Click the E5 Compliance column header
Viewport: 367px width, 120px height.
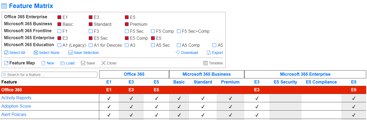[x=321, y=82]
